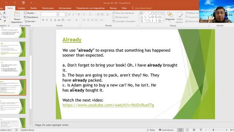Clear all formatting icon

tap(79, 14)
